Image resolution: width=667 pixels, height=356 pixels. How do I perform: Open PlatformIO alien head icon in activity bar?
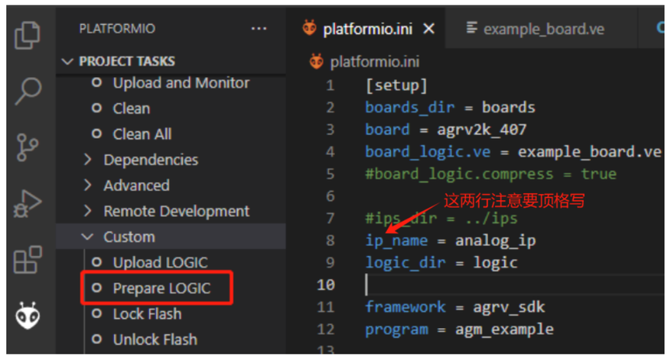[28, 316]
